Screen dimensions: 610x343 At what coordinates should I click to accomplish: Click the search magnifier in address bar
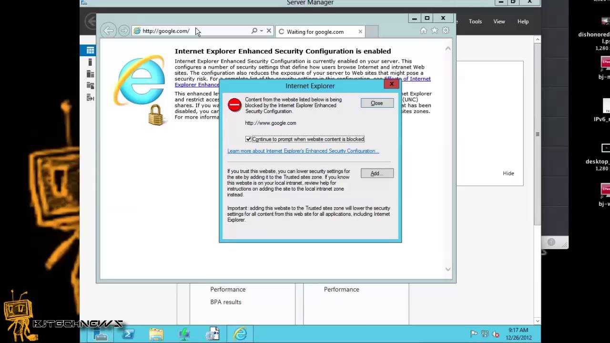point(254,30)
